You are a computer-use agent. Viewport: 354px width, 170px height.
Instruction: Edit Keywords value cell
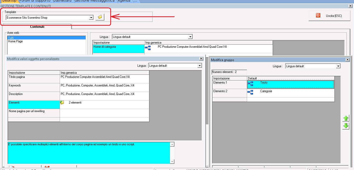[105, 87]
